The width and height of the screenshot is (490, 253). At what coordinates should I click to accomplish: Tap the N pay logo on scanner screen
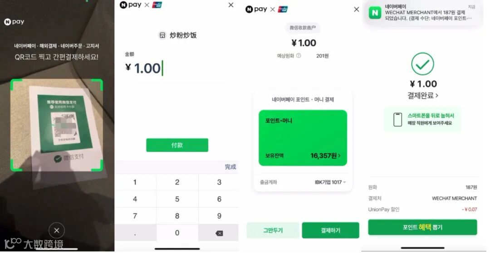tap(14, 22)
